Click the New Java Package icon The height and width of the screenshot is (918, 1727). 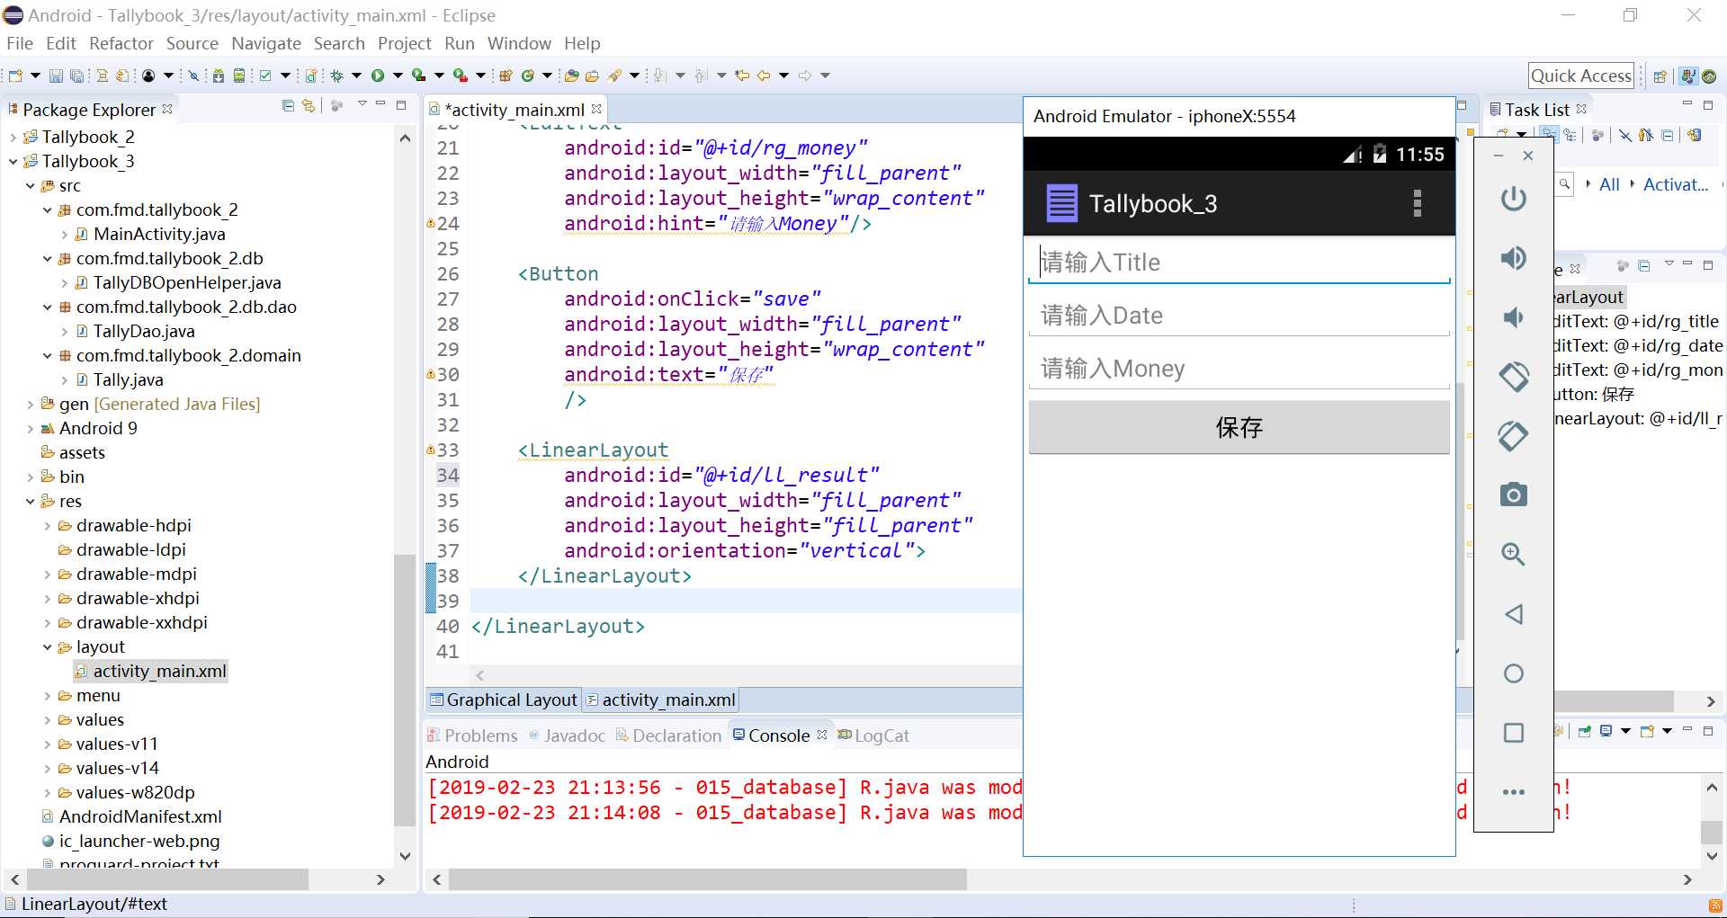coord(506,76)
